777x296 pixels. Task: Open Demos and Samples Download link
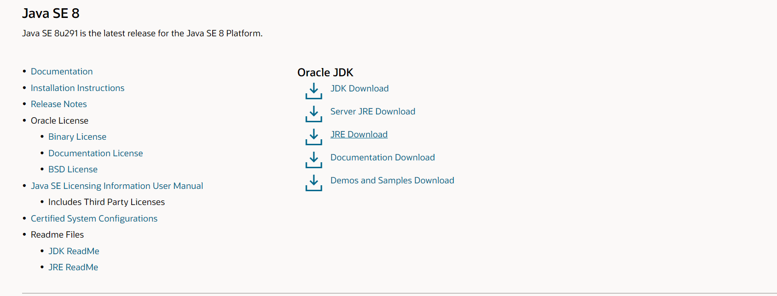coord(392,180)
